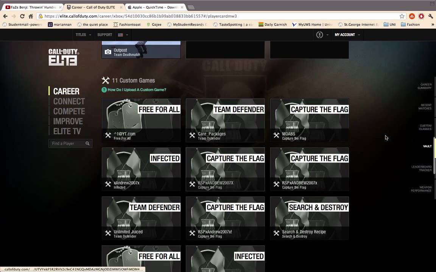Viewport: 436px width, 272px height.
Task: Bookmark the page with the star icon
Action: (402, 16)
